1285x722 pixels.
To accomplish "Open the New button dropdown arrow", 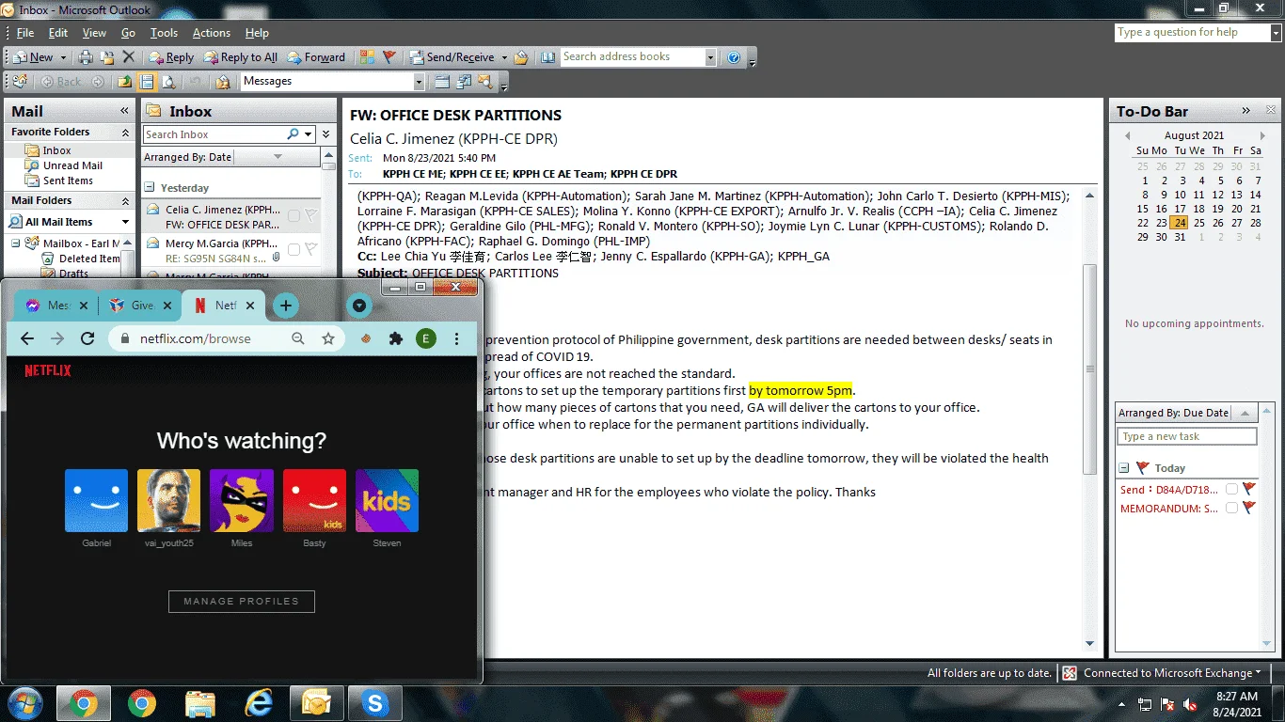I will (63, 57).
